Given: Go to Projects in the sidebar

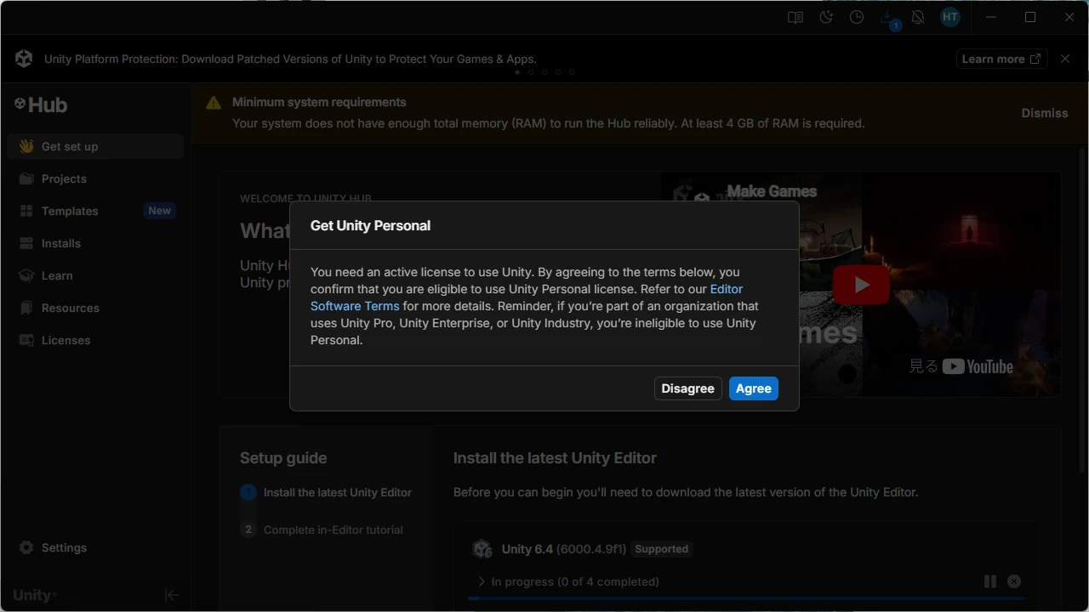Looking at the screenshot, I should click(95, 178).
